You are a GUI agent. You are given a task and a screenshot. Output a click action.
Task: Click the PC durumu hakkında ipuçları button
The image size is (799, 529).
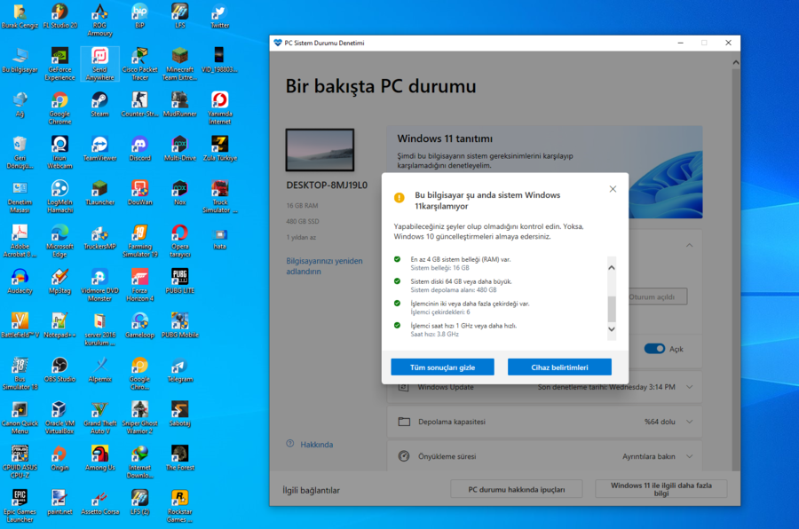[516, 489]
